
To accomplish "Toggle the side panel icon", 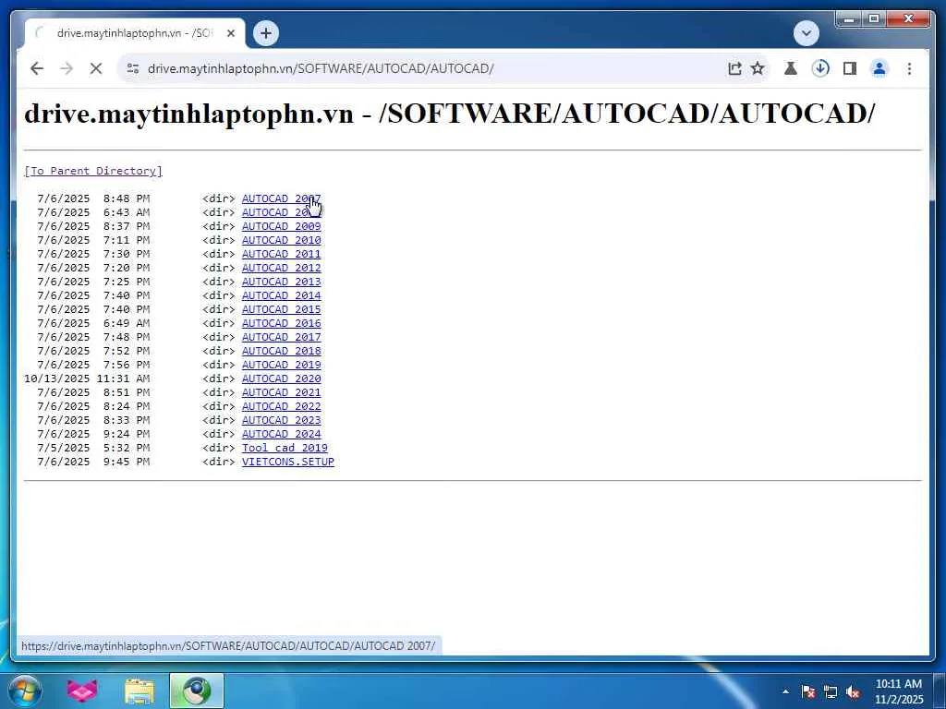I will tap(850, 68).
